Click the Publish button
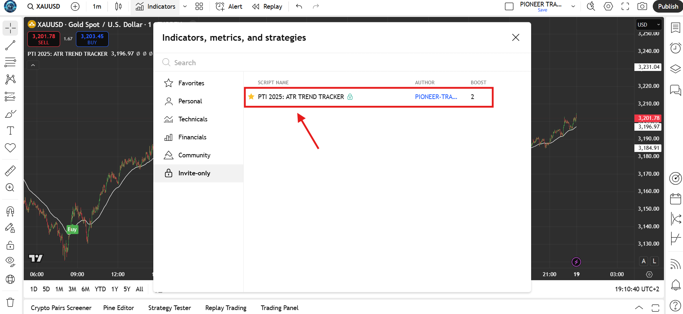683x314 pixels. pos(668,6)
